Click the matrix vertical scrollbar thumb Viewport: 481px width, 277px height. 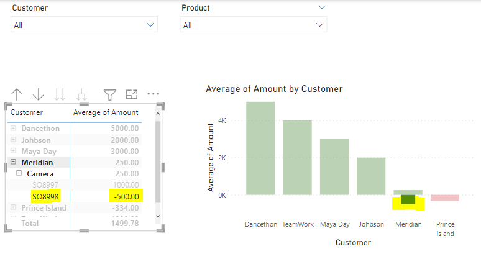(158, 161)
